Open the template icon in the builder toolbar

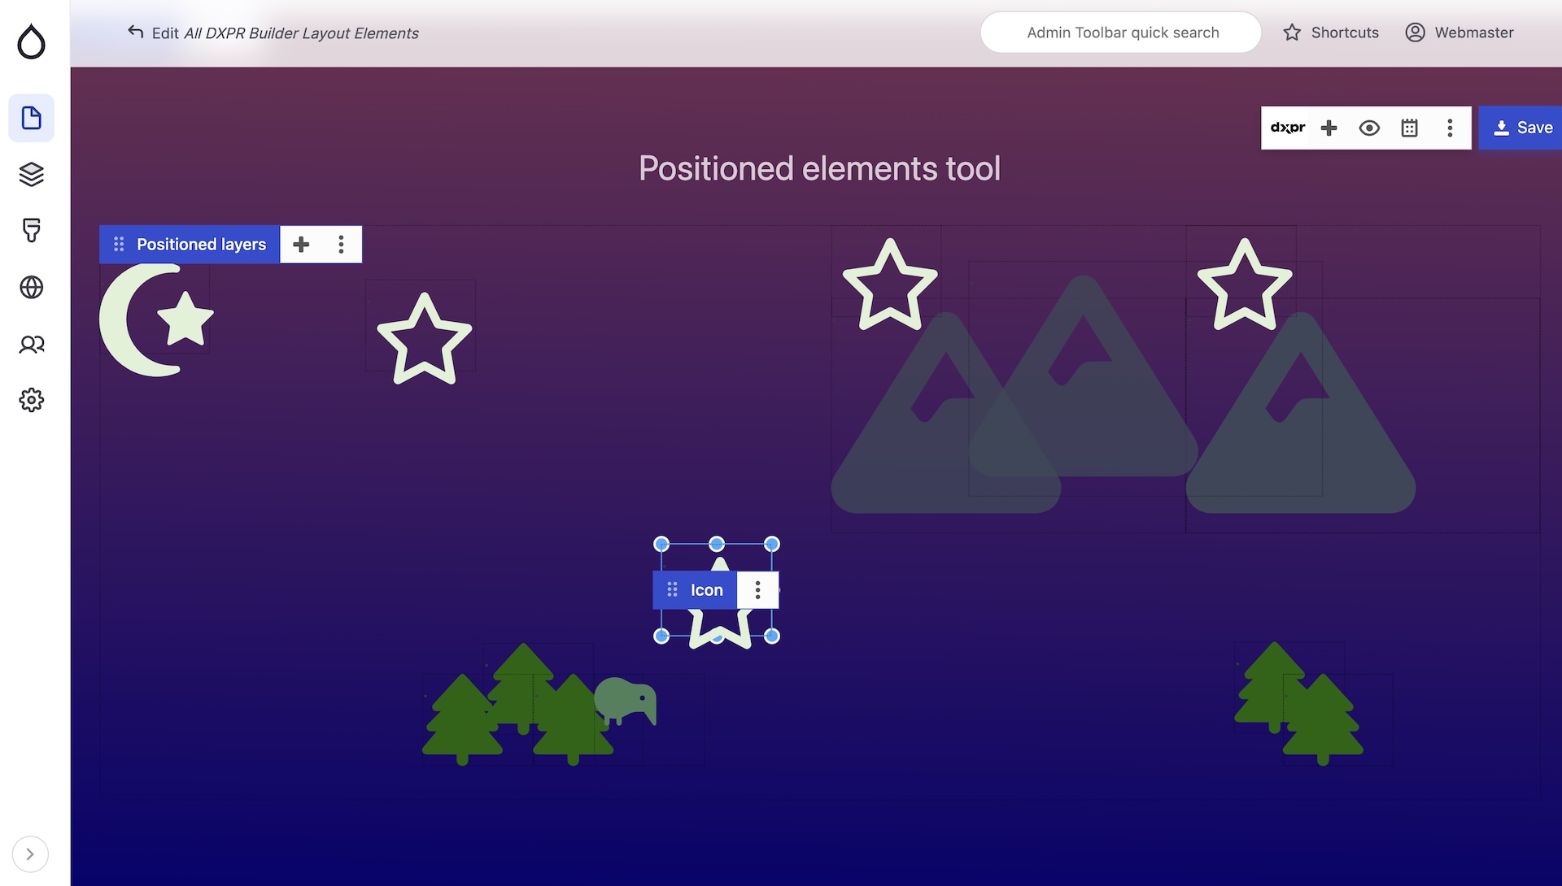1410,128
